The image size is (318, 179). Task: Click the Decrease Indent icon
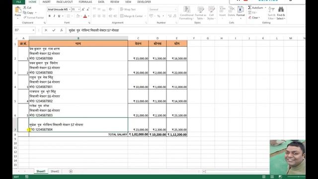coord(110,16)
